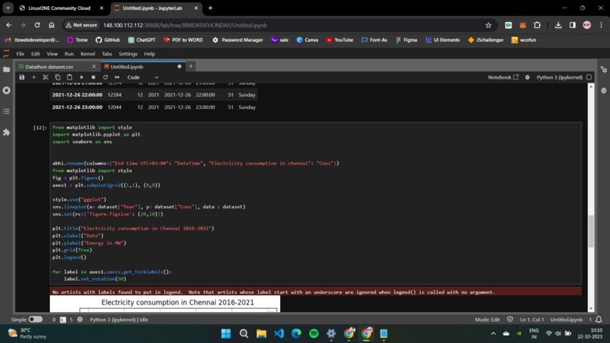Screen dimensions: 610x343
Task: Enable debugger with the bug icon
Action: coord(528,77)
